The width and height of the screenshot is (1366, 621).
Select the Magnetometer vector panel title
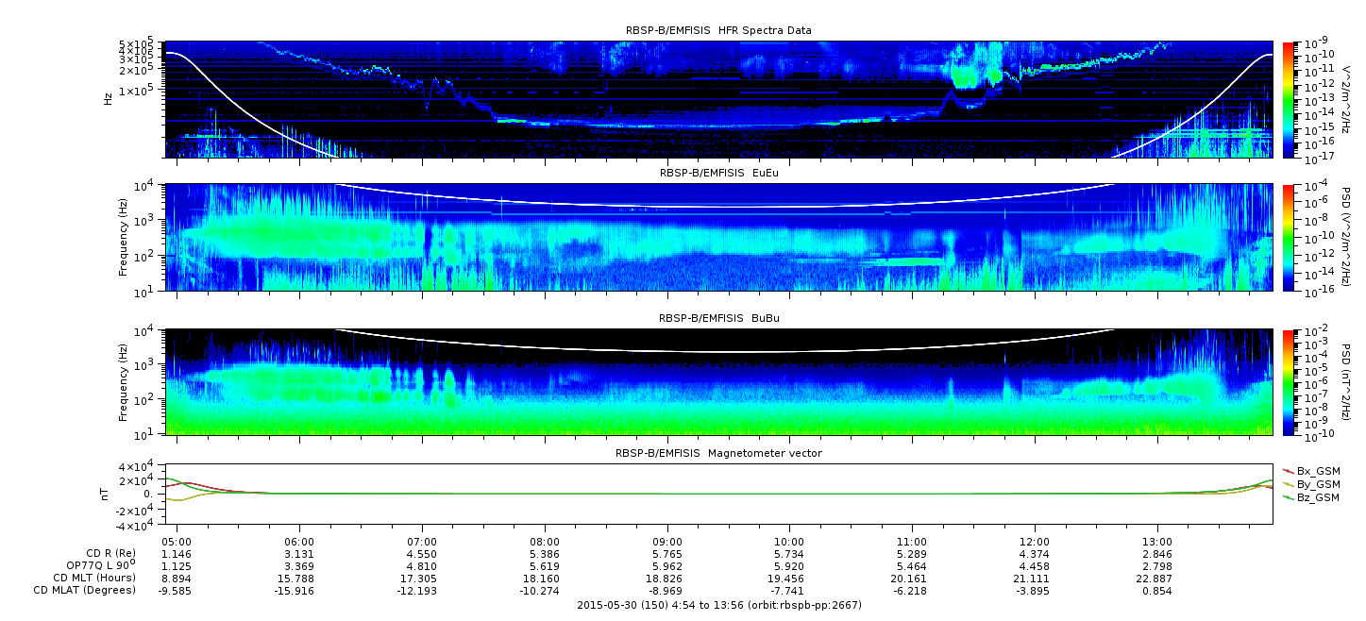(717, 454)
